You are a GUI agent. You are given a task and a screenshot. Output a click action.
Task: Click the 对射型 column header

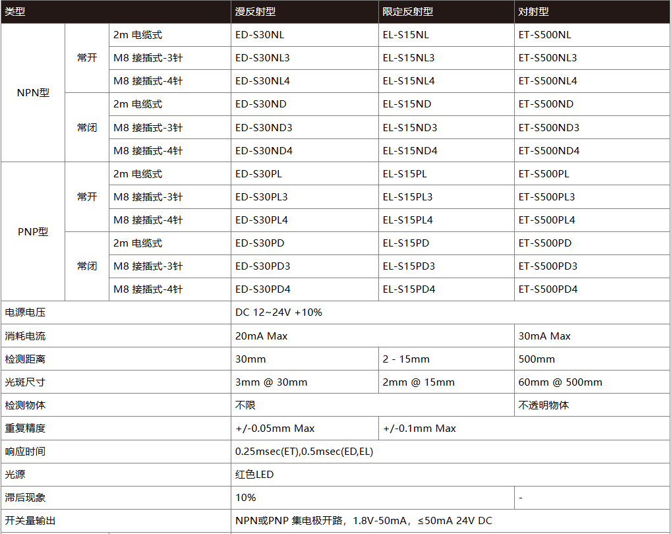tap(533, 12)
